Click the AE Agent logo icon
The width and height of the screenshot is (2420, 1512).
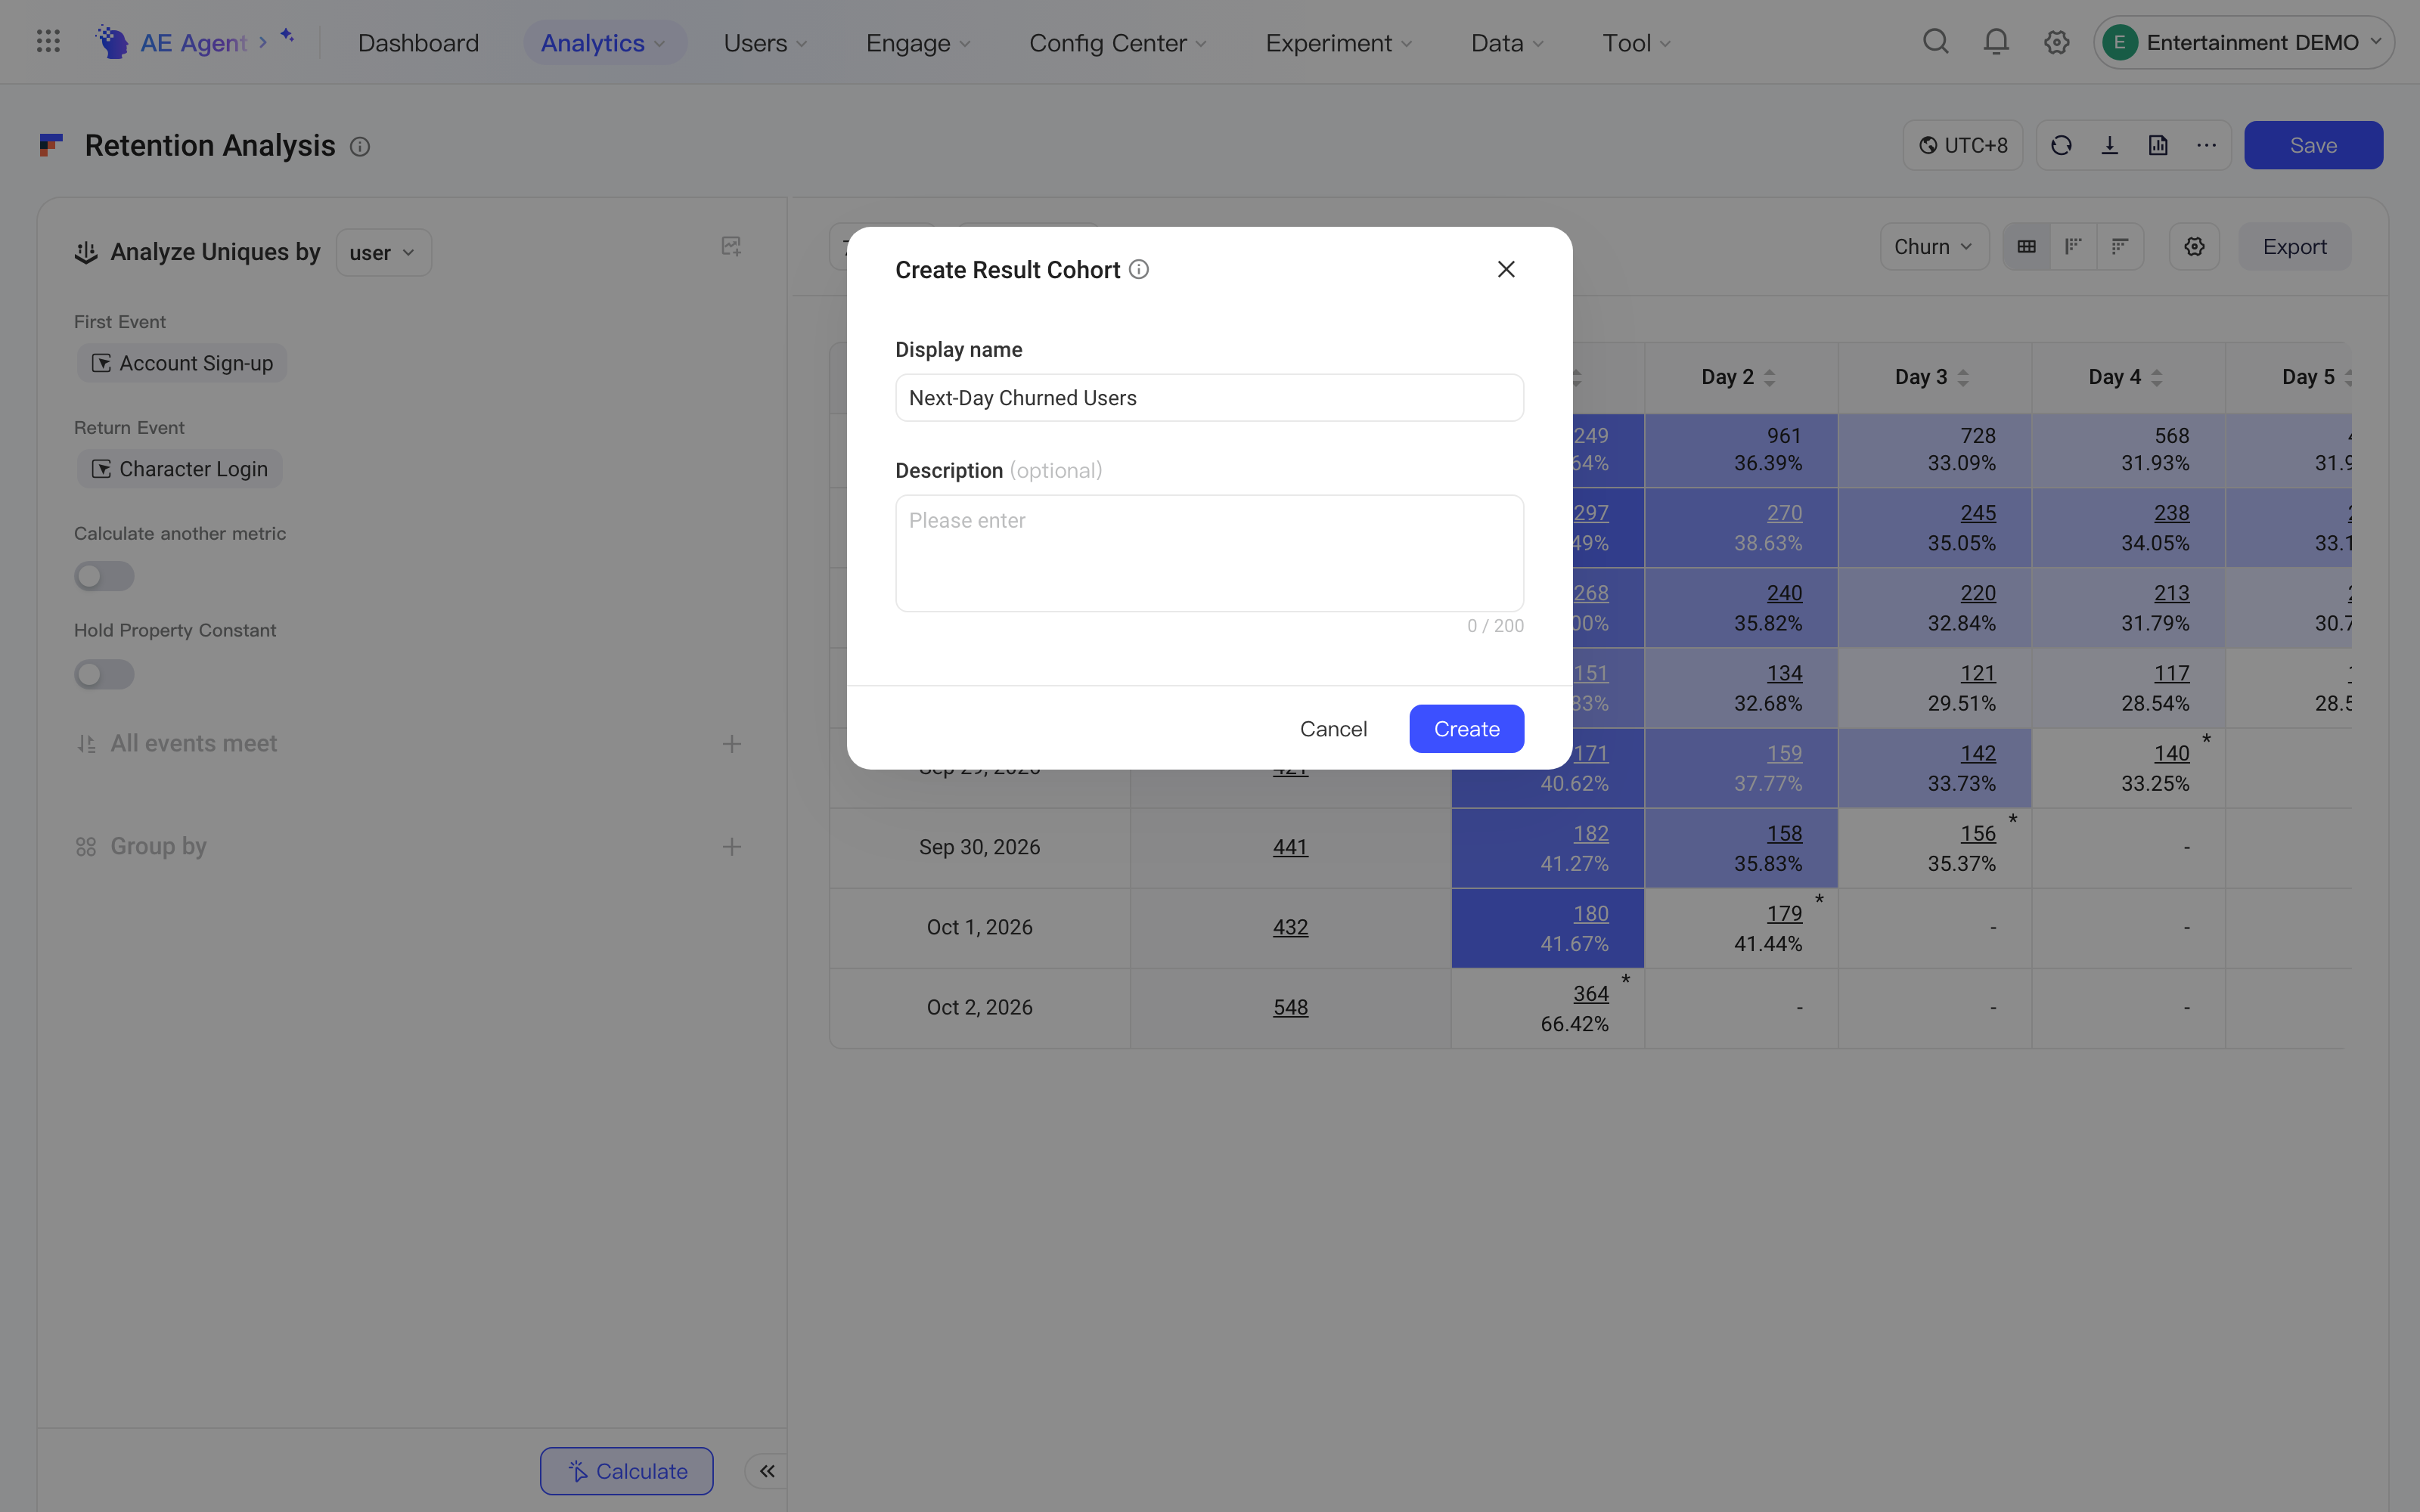[112, 42]
